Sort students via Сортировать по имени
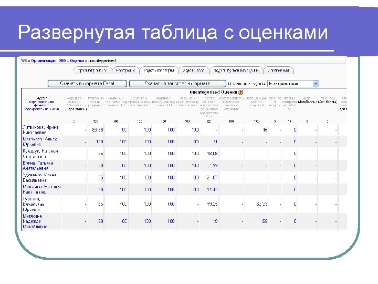 pos(41,109)
